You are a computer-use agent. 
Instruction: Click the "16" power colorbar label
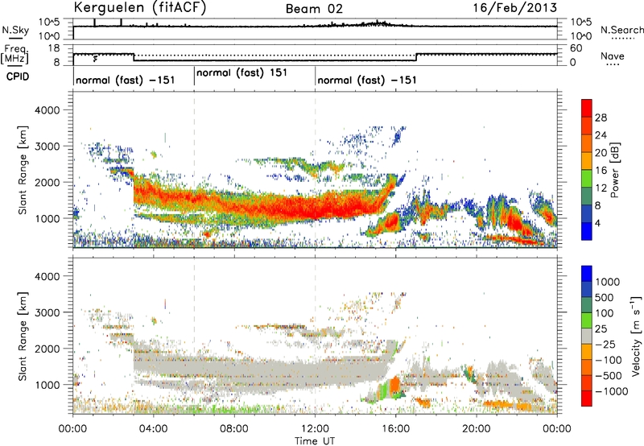(x=601, y=171)
